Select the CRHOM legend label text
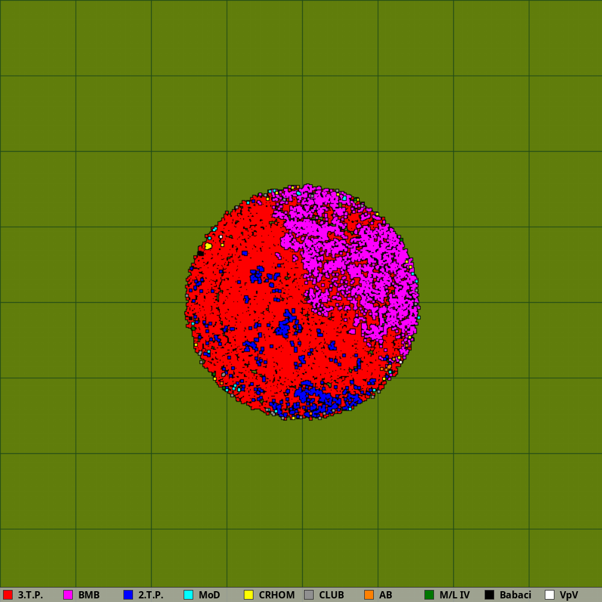602x602 pixels. (x=276, y=595)
